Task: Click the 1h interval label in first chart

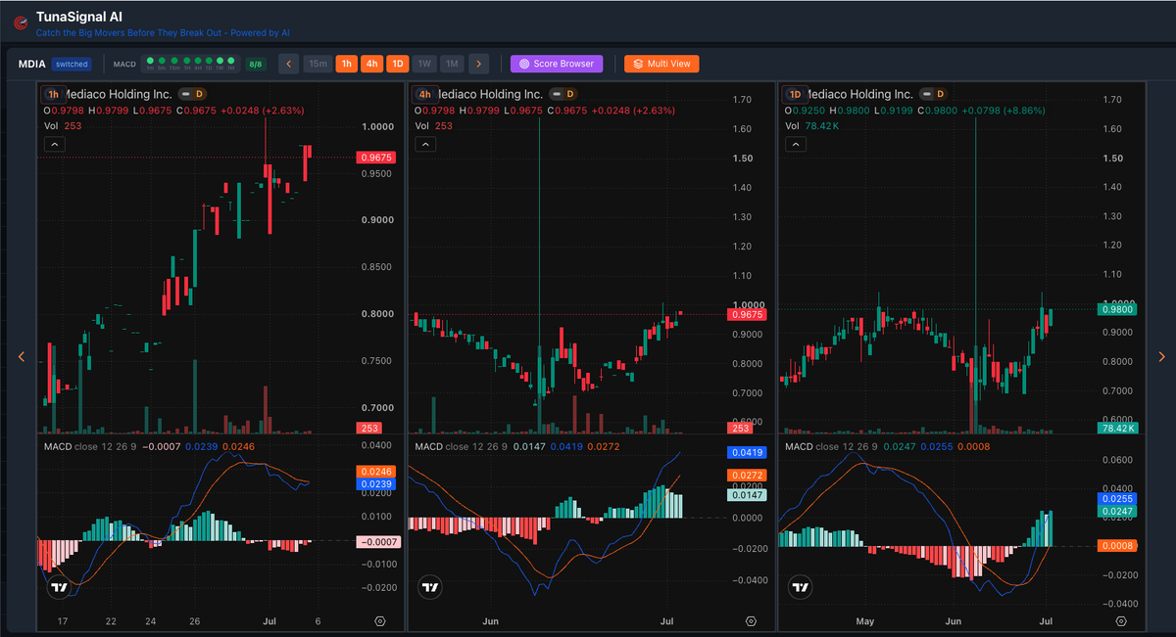Action: click(x=53, y=94)
